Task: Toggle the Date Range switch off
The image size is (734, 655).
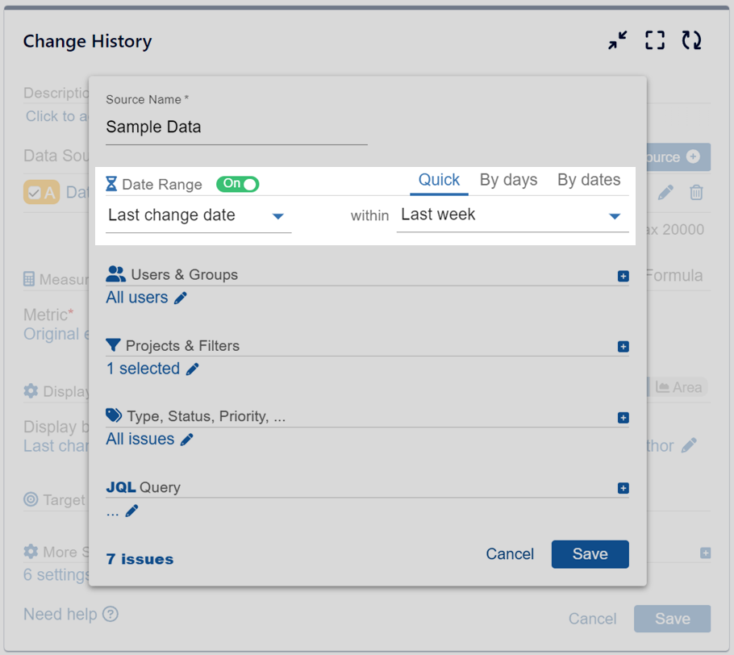Action: point(237,184)
